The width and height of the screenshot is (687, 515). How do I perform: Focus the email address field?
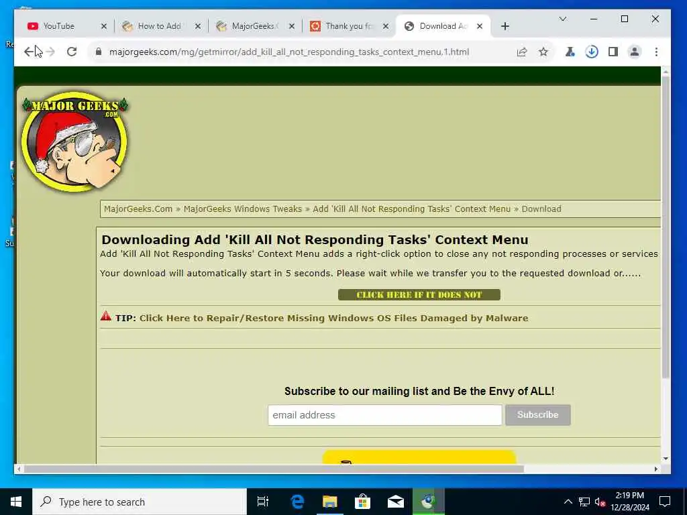tap(384, 414)
